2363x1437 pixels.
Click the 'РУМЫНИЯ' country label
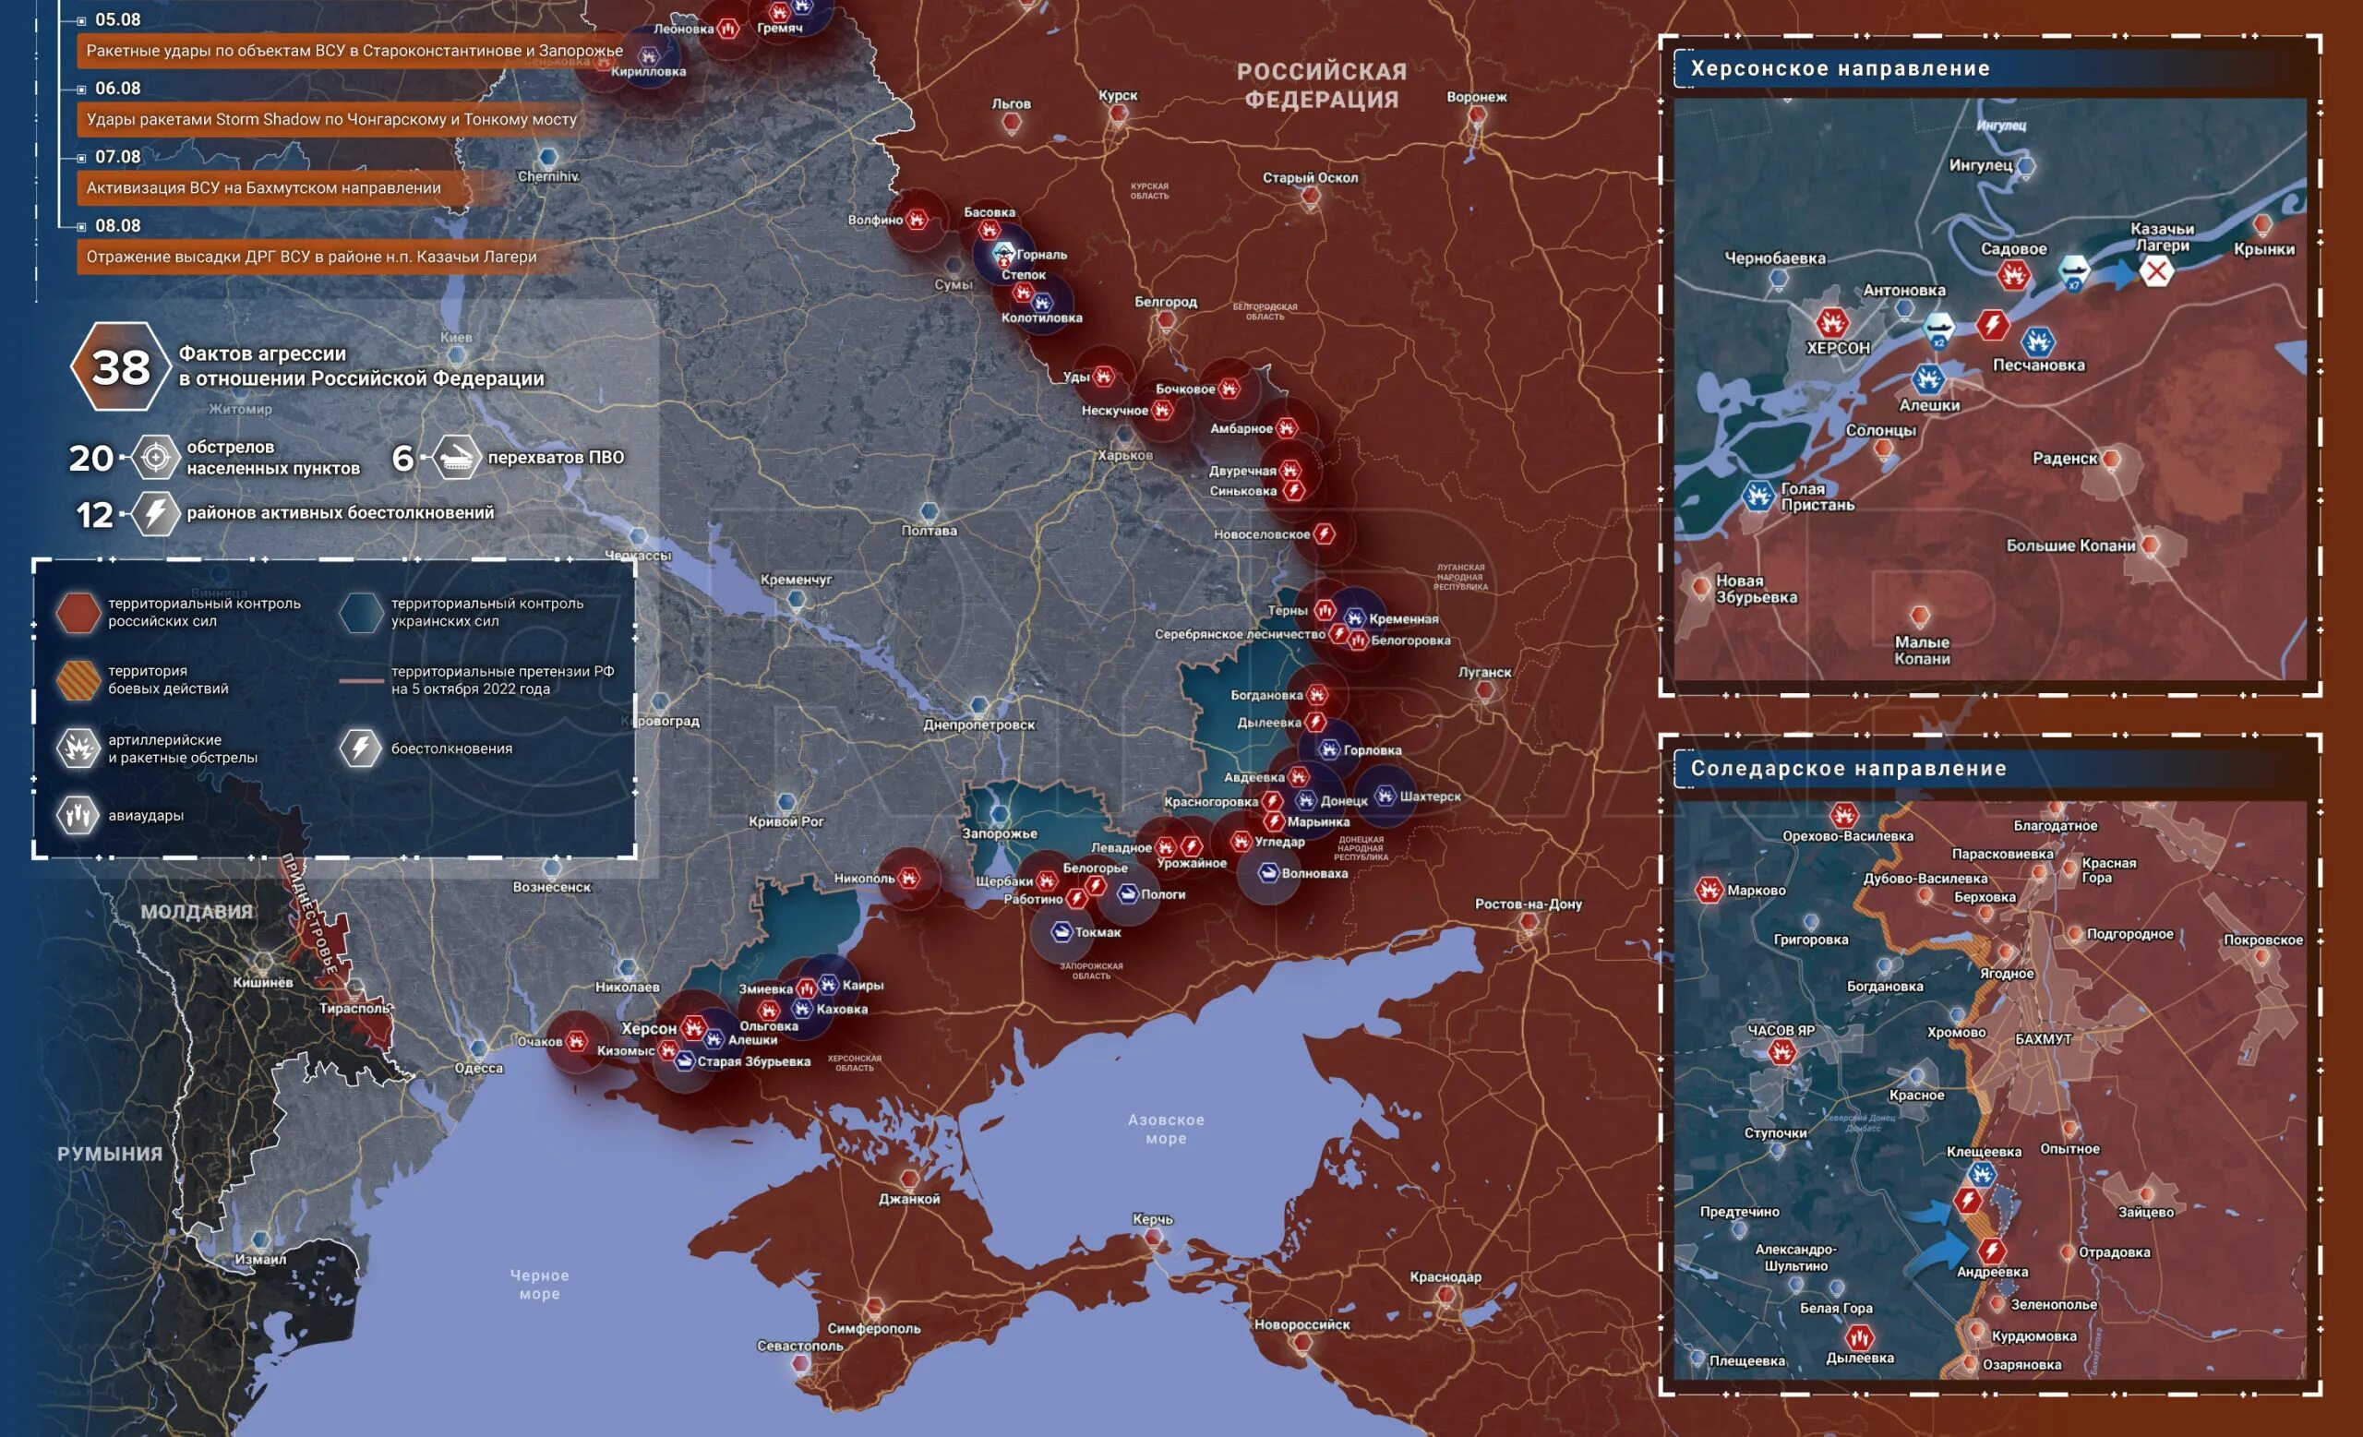click(109, 1154)
